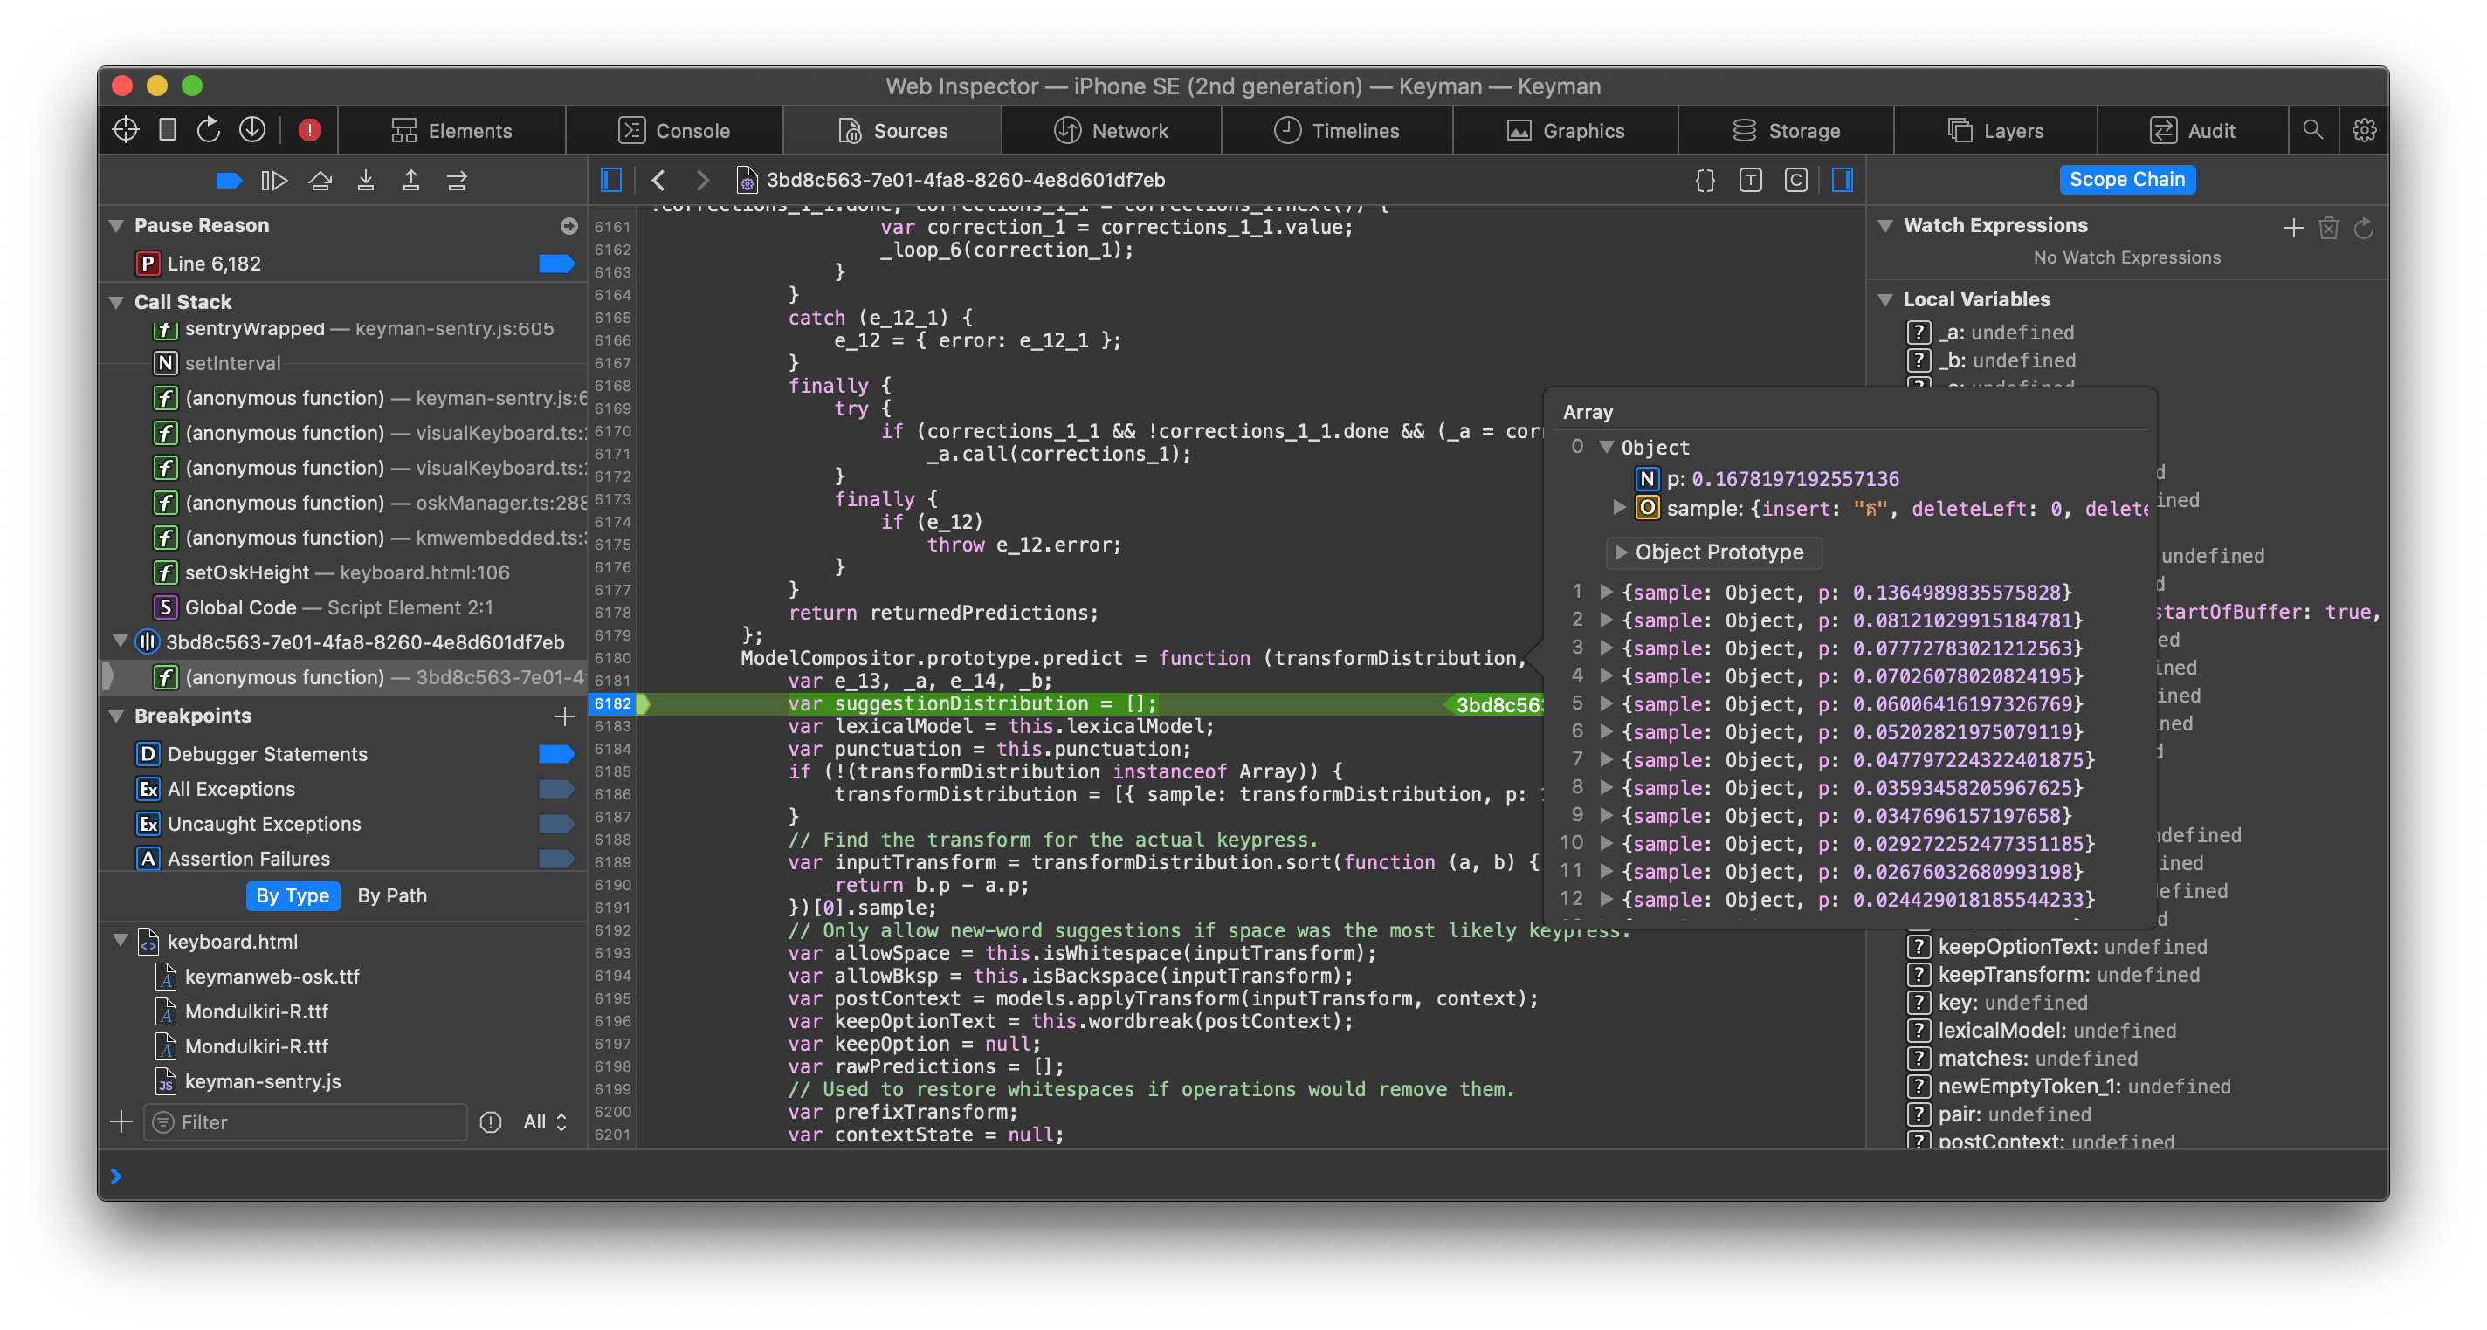
Task: Enable pretty print with curly braces icon
Action: pyautogui.click(x=1705, y=180)
